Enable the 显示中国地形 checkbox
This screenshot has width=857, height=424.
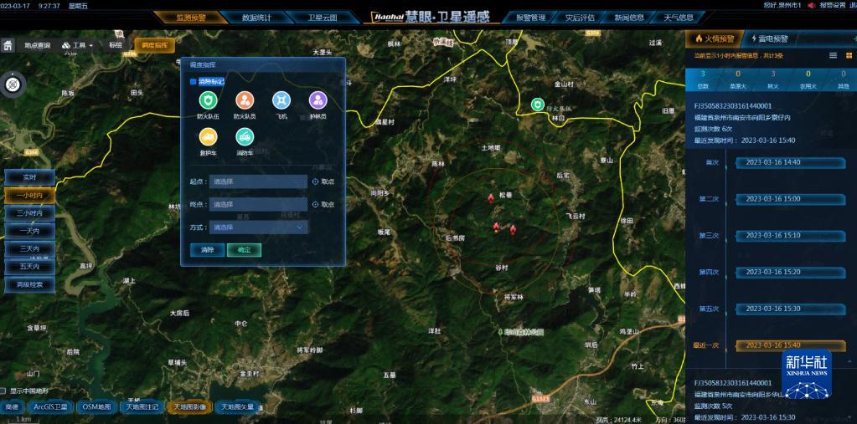pos(4,391)
